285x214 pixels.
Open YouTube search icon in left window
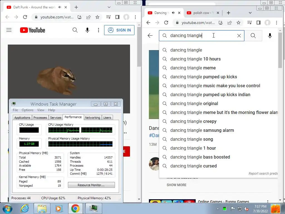pyautogui.click(x=75, y=30)
